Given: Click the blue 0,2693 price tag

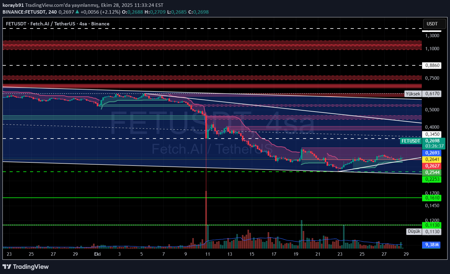Looking at the screenshot, I should click(432, 153).
